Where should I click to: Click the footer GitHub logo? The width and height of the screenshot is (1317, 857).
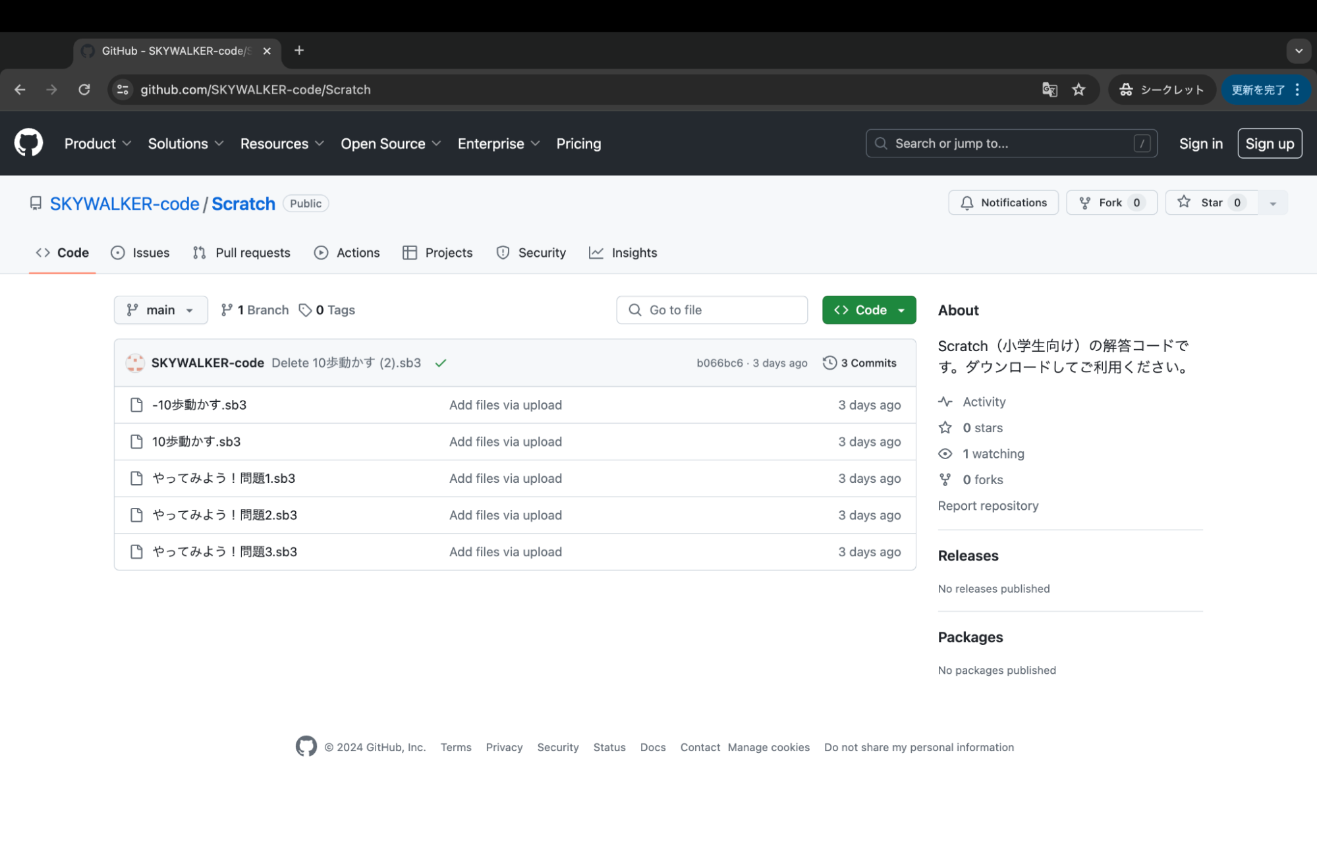[306, 746]
